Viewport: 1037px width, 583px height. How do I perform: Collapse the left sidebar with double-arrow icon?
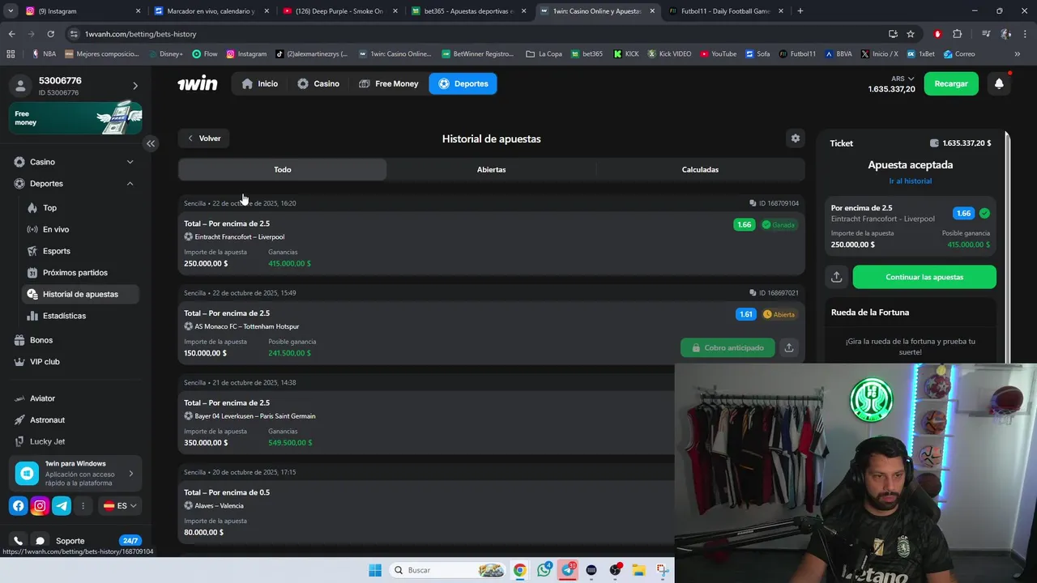tap(151, 143)
